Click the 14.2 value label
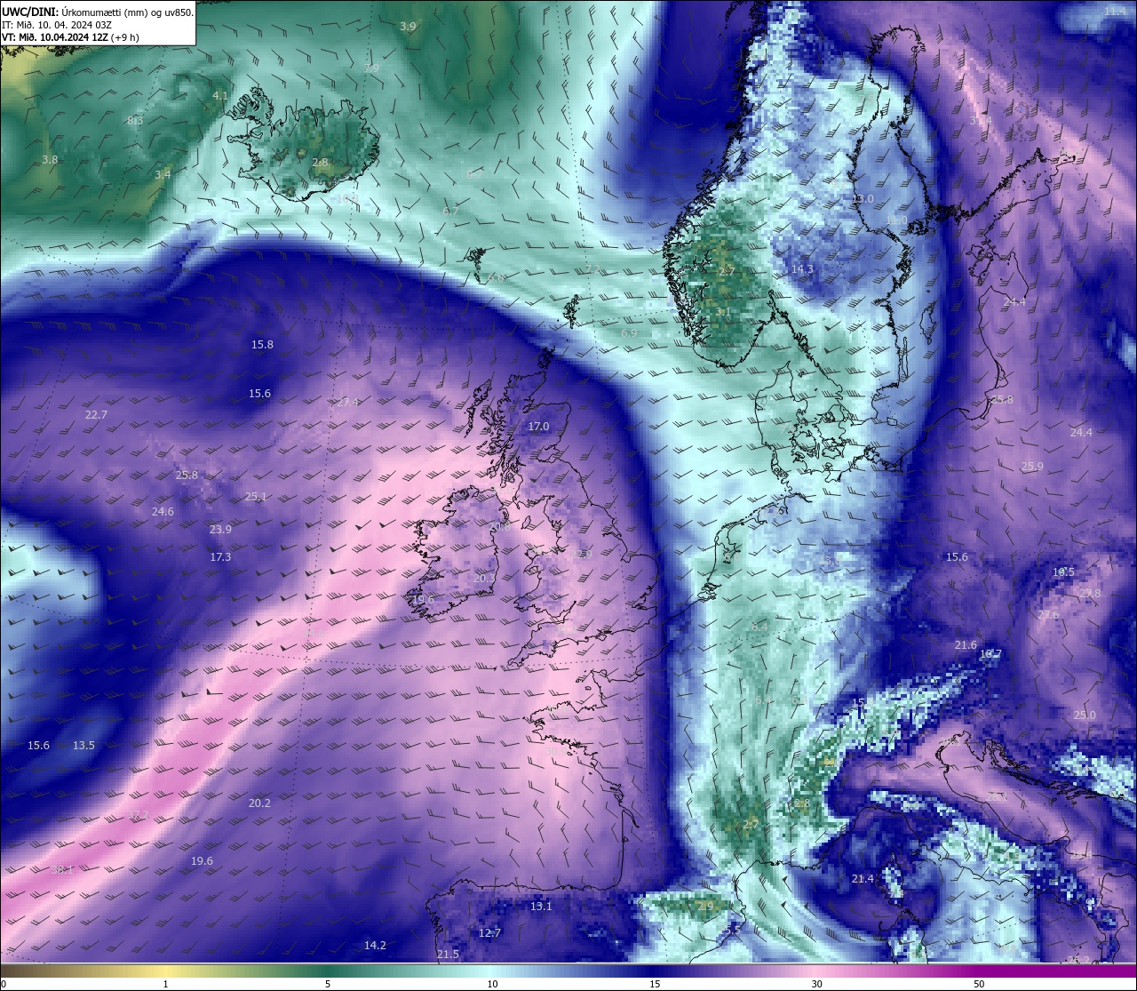 click(x=375, y=946)
